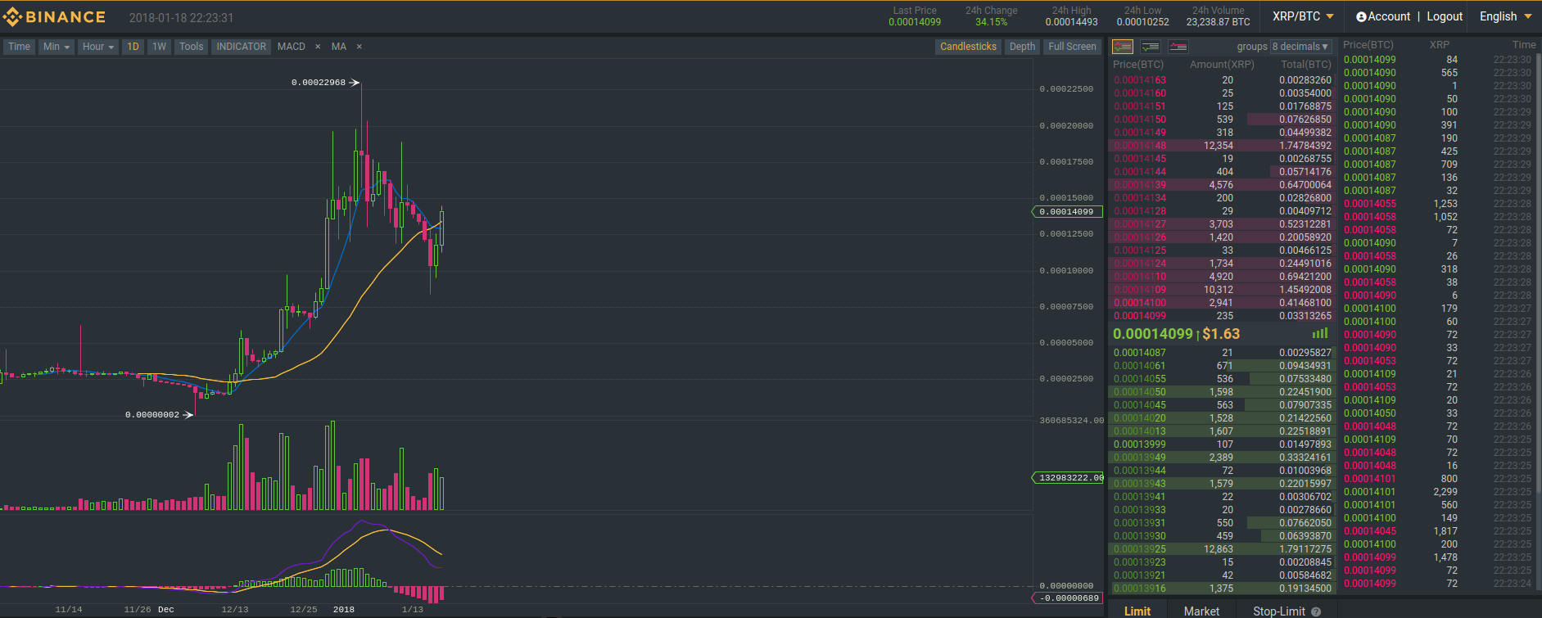Switch chart to Candlesticks view
The height and width of the screenshot is (618, 1542).
pyautogui.click(x=968, y=47)
